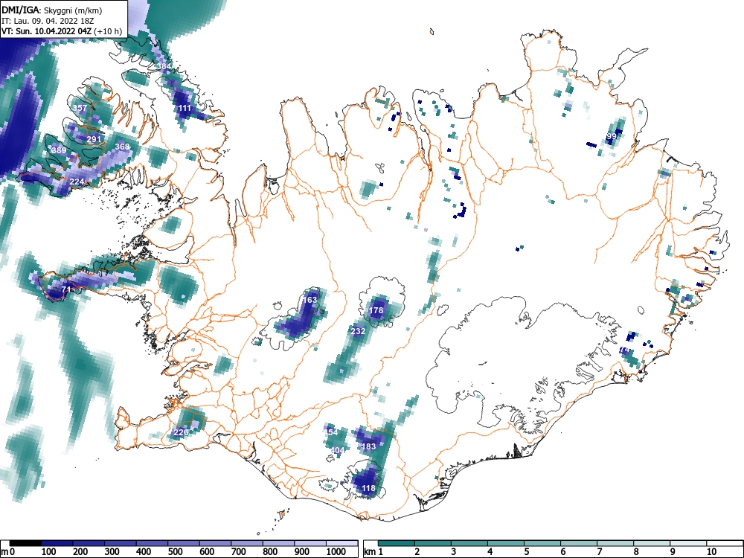Select the '163' value over the glacier
744x558 pixels.
pos(310,300)
